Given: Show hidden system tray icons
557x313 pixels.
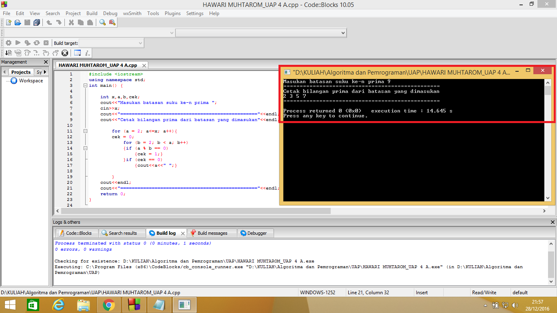Looking at the screenshot, I should [485, 305].
